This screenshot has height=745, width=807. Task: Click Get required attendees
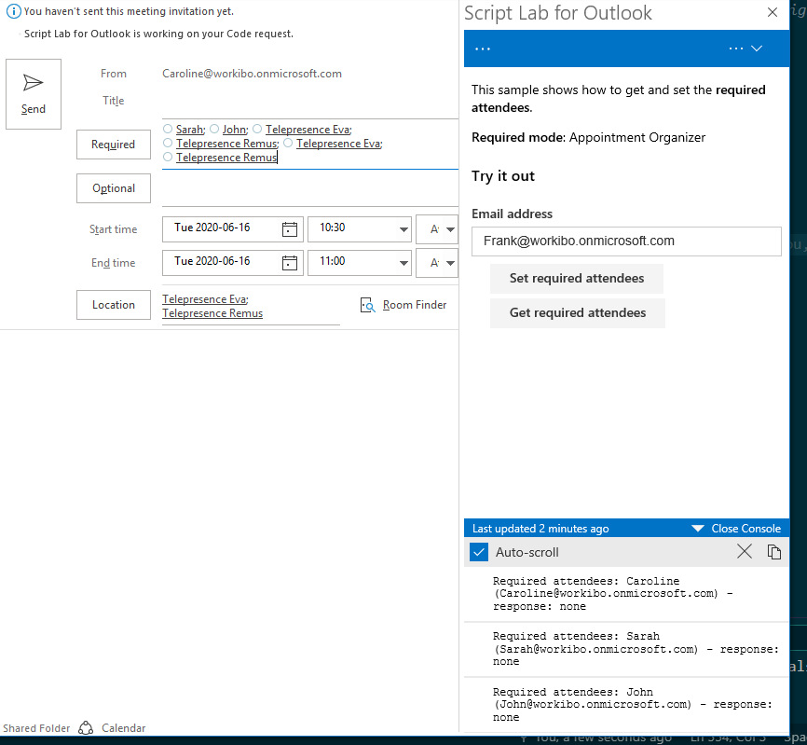click(x=577, y=313)
